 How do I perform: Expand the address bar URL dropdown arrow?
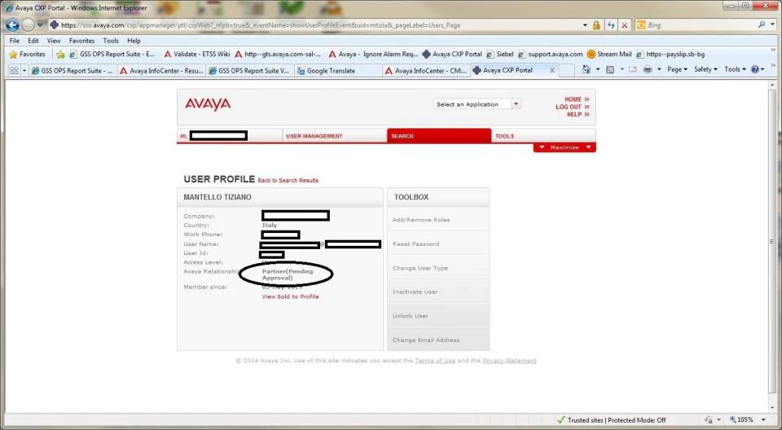[585, 25]
